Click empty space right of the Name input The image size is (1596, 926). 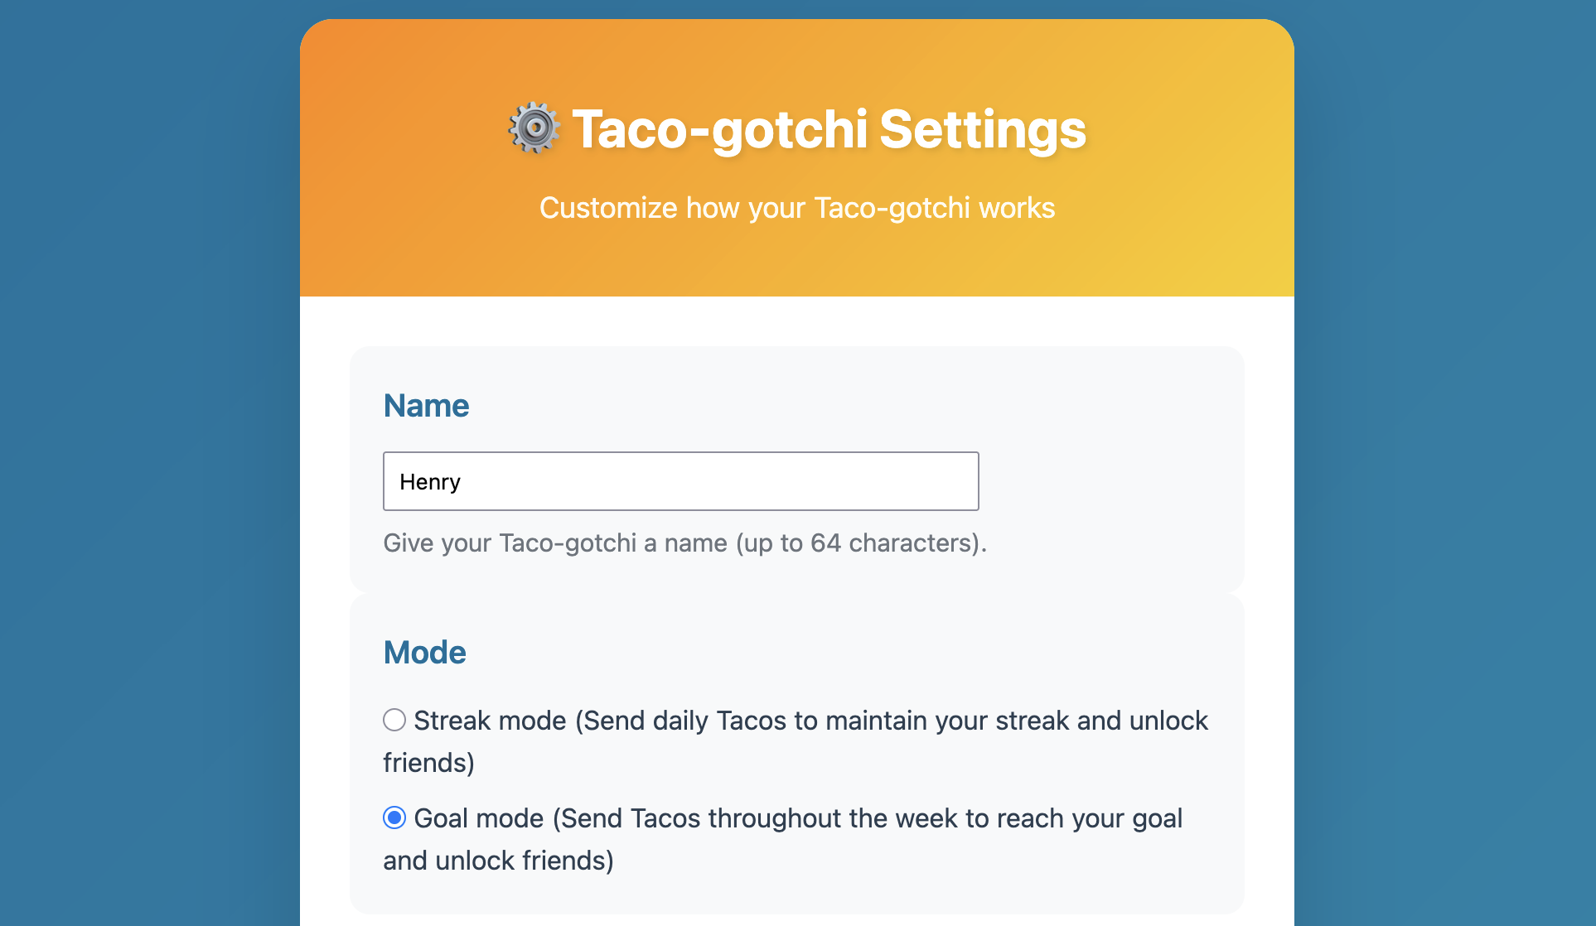(x=1110, y=481)
